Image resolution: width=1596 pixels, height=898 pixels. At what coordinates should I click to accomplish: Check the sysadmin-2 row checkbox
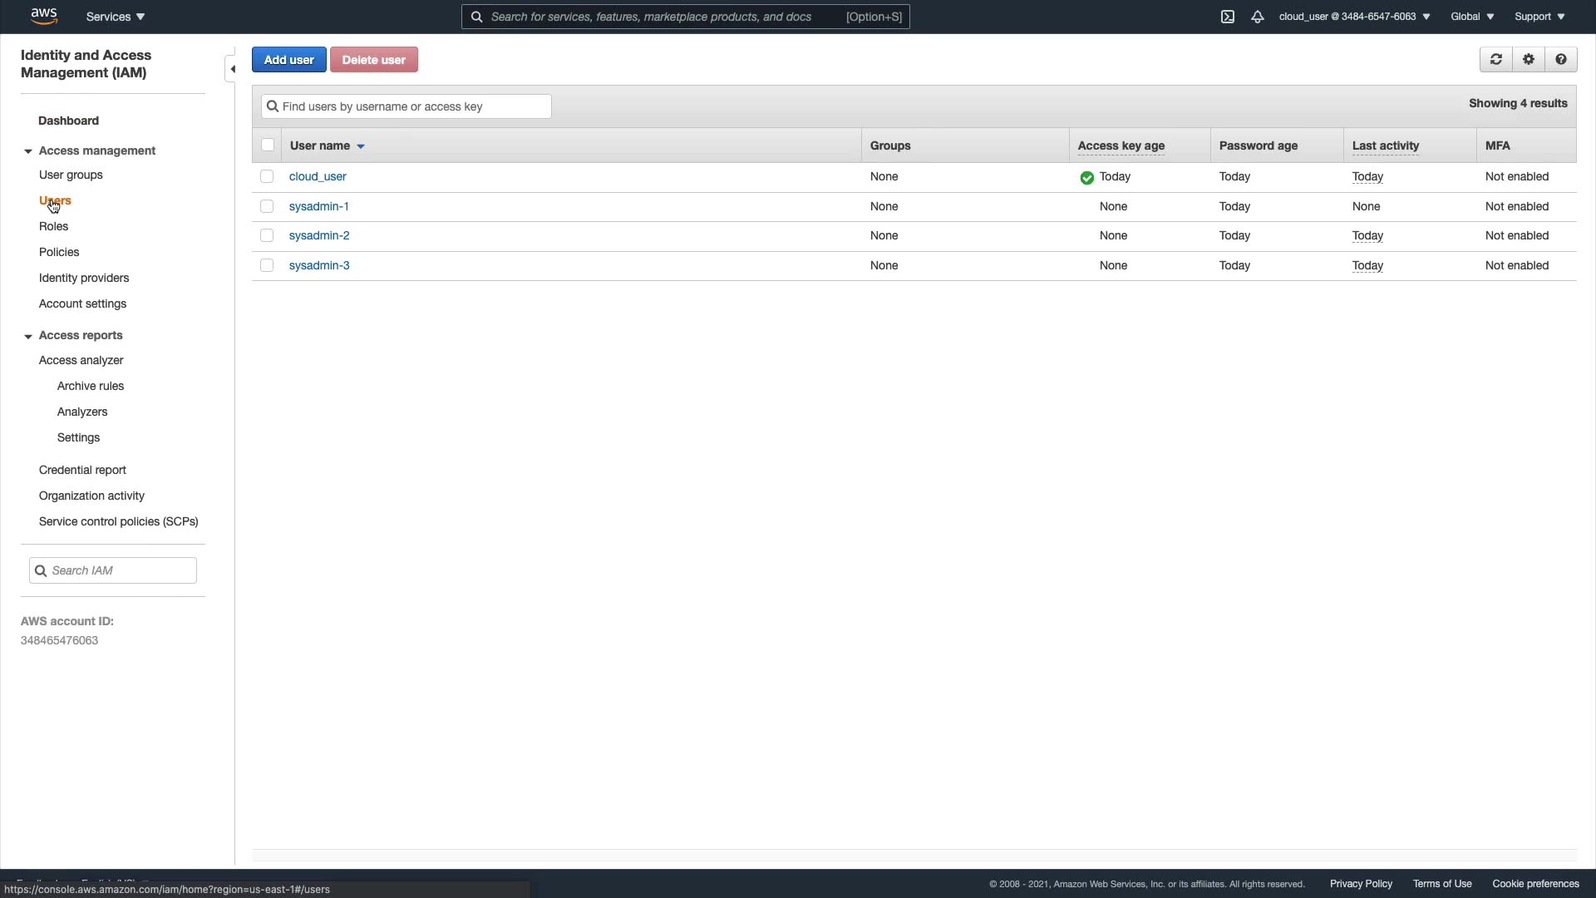coord(267,235)
